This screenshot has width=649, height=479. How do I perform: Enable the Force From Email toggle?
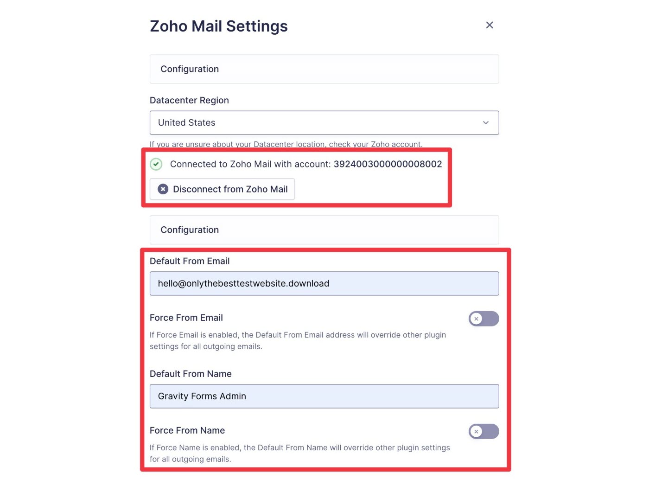tap(484, 319)
